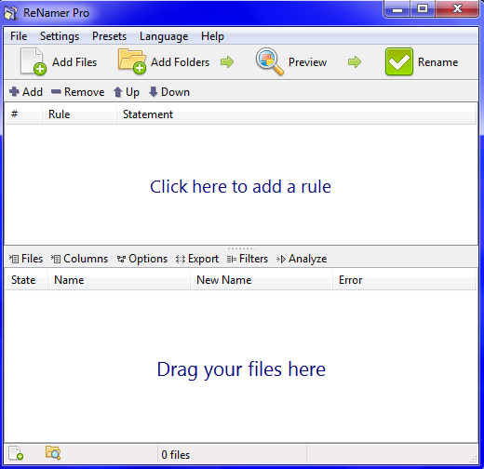Open the Options dropdown menu

[142, 259]
